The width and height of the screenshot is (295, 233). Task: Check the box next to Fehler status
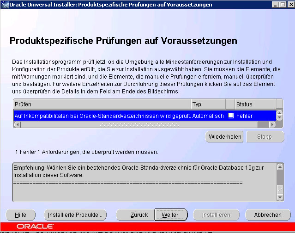click(231, 116)
